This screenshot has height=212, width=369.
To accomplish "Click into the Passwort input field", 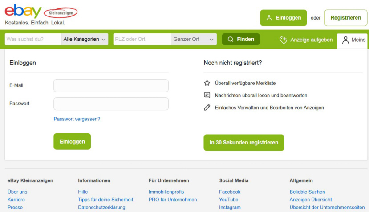I will (111, 104).
